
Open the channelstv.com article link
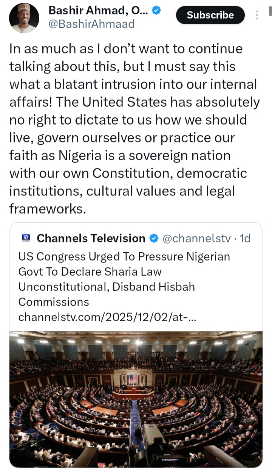[x=107, y=317]
